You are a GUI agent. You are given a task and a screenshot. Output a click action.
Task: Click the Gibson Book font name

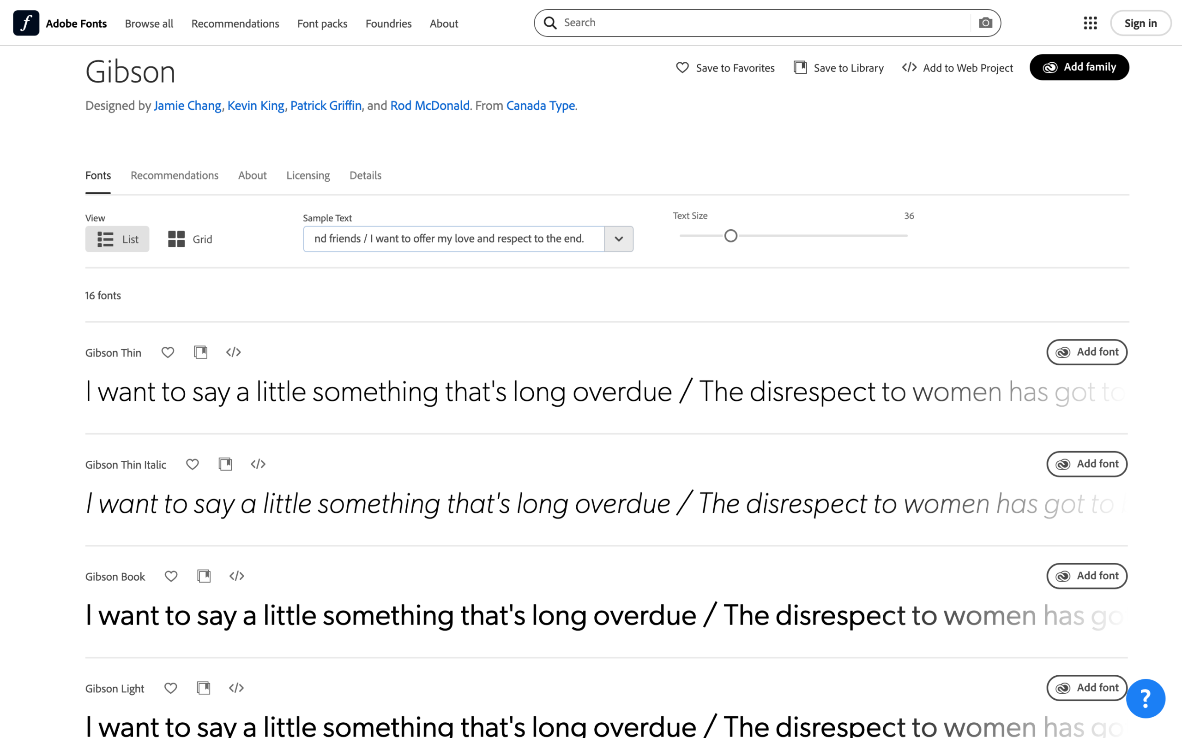pos(115,577)
